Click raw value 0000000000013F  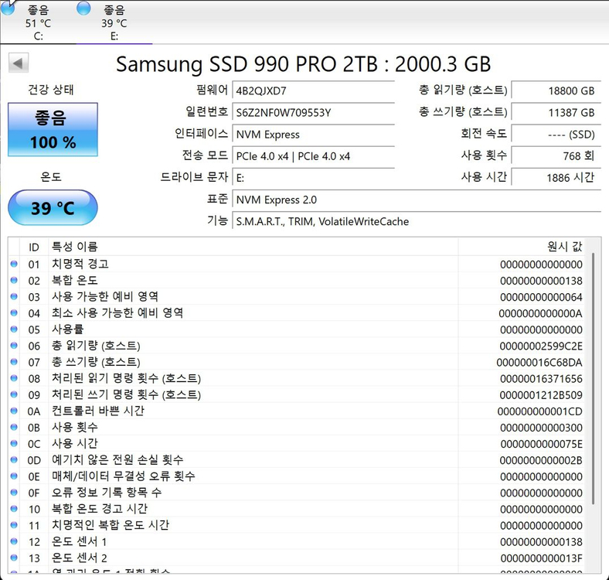(x=541, y=558)
